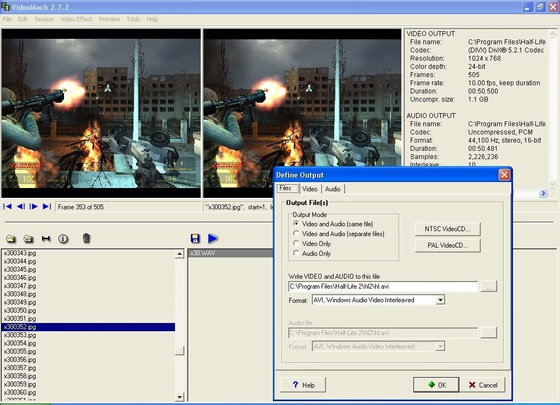Viewport: 560px width, 405px height.
Task: Delete selected frame with trash icon
Action: [86, 238]
